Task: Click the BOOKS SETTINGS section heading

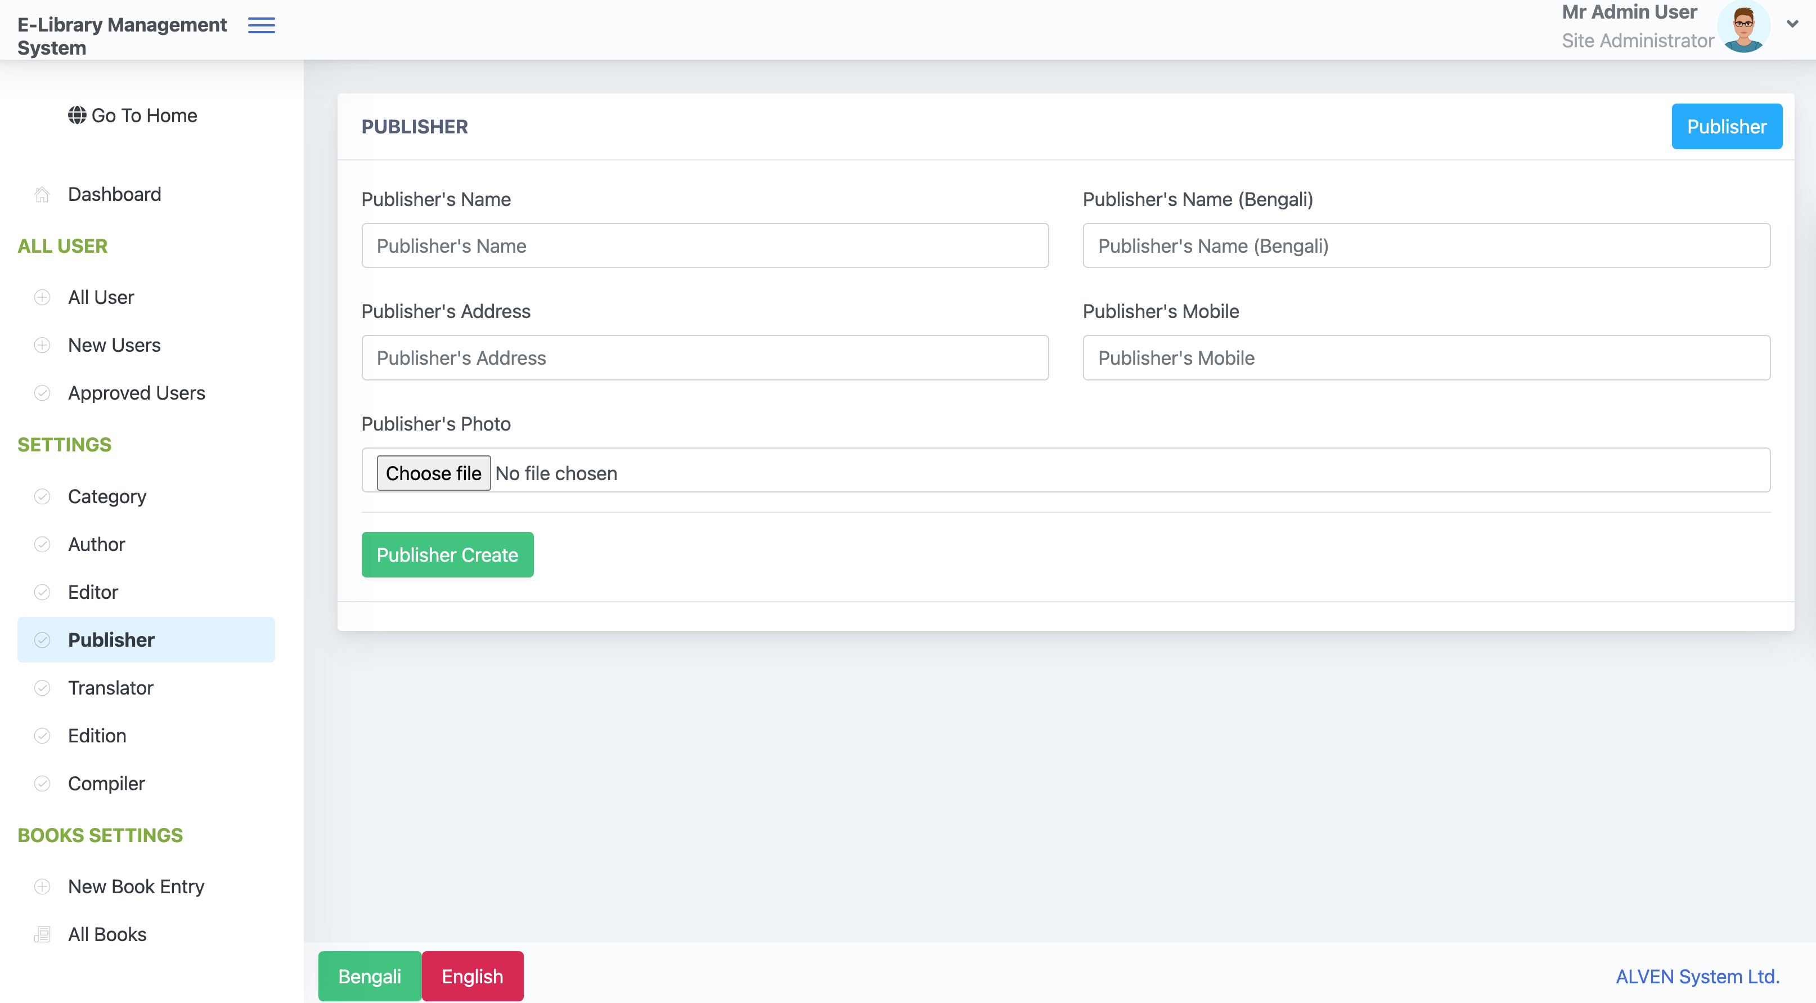Action: pyautogui.click(x=100, y=835)
